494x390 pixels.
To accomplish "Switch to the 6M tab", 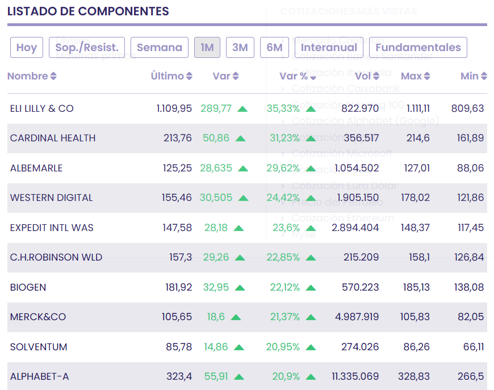I will coord(274,48).
